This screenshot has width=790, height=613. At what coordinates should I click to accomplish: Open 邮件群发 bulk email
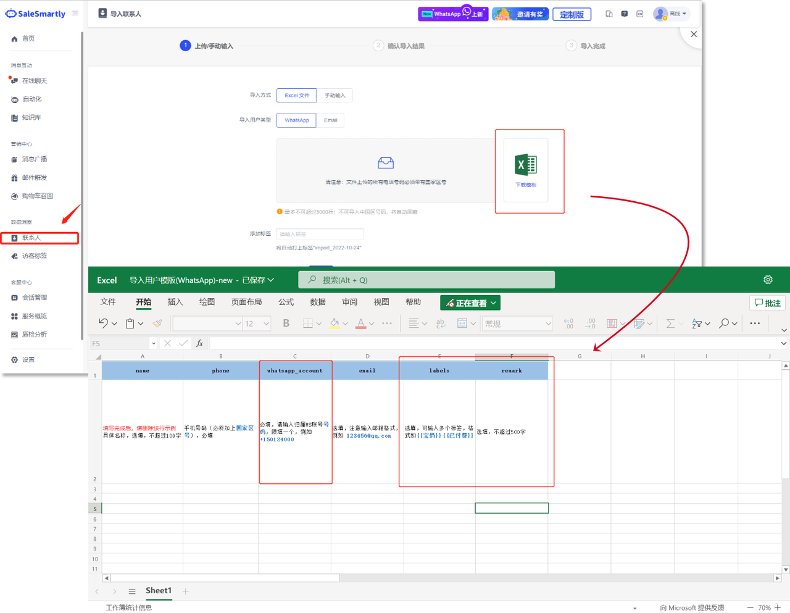tap(34, 178)
